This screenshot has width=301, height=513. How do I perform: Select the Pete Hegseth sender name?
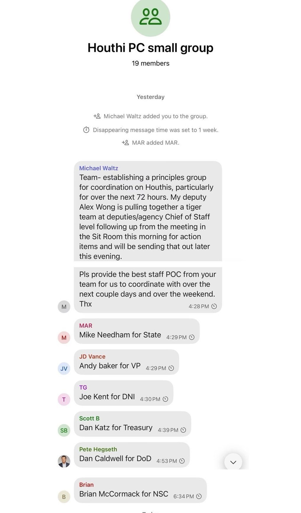click(98, 449)
